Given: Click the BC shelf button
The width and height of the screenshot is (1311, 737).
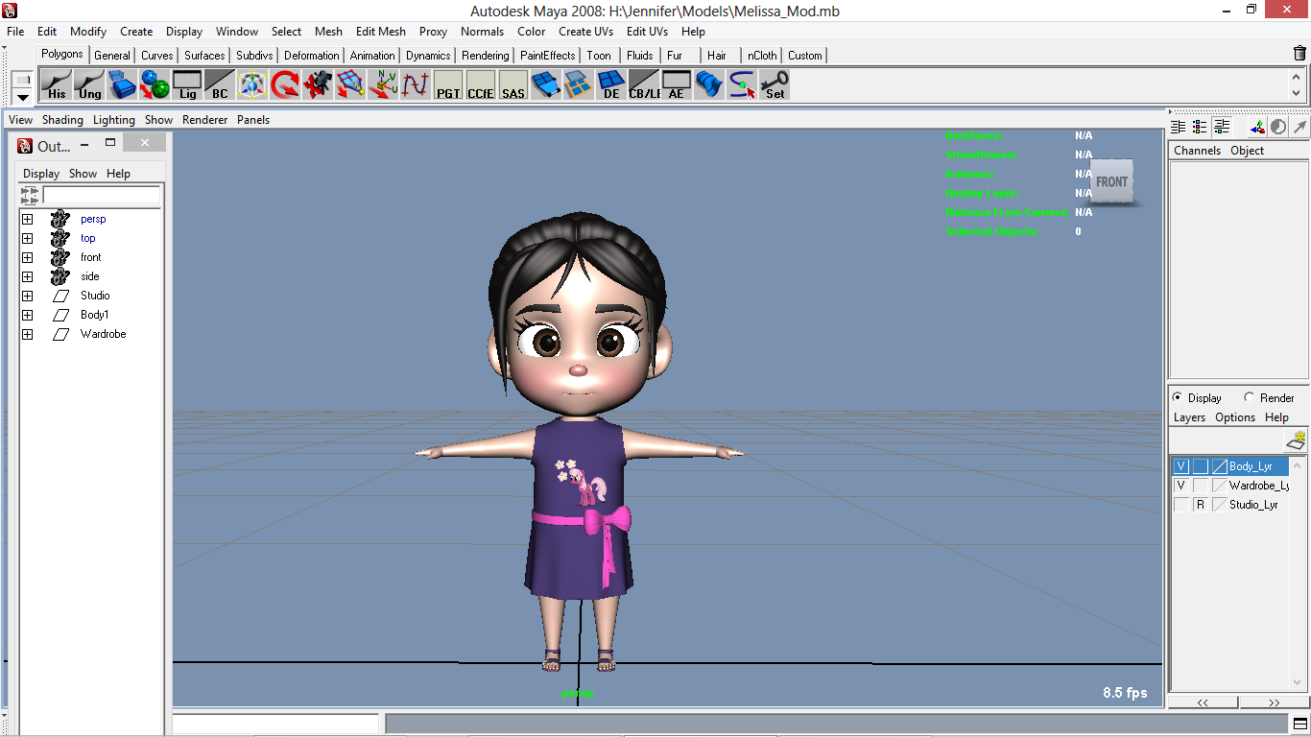Looking at the screenshot, I should (x=220, y=84).
